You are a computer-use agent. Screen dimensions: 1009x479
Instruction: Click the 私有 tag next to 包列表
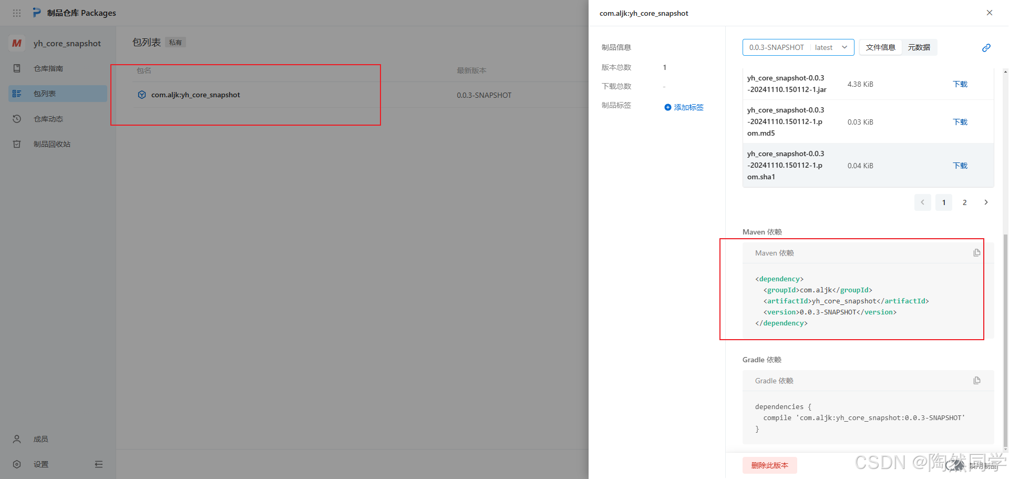[176, 43]
